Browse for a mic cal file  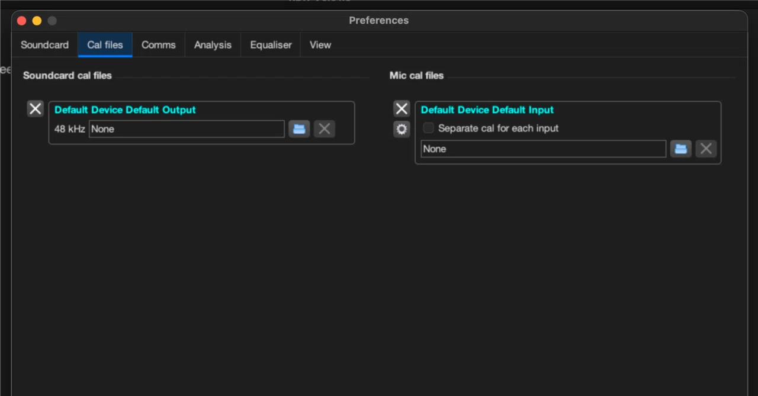(x=681, y=149)
